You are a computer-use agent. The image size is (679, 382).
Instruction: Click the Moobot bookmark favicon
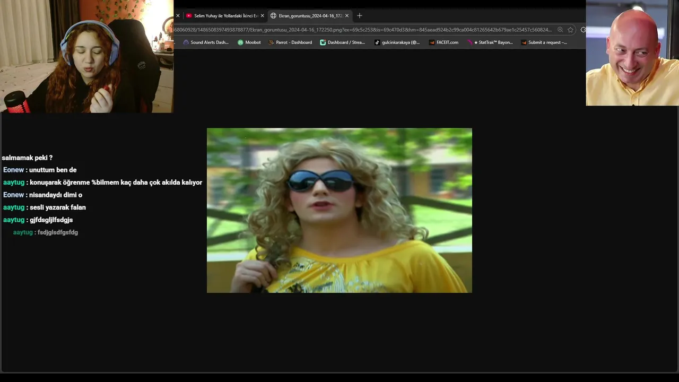point(240,42)
